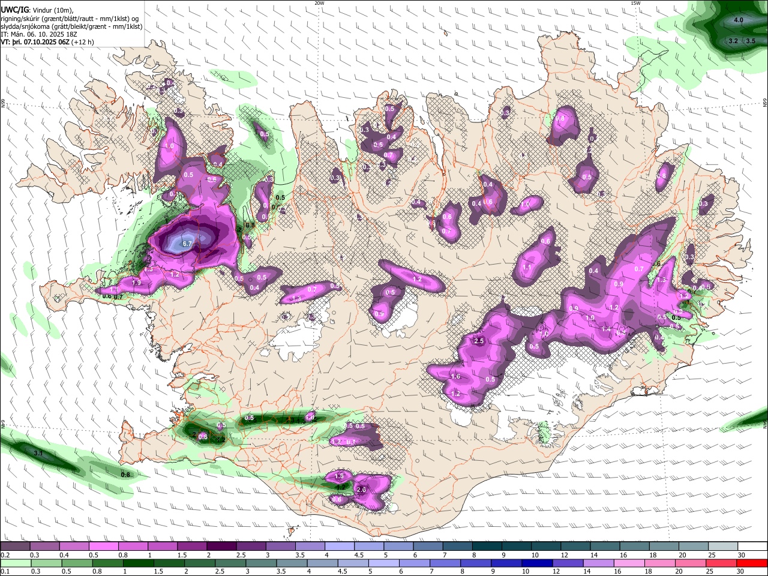Select the dark teal snow-scale swatch between 8 and 9
The image size is (768, 576).
coord(487,547)
